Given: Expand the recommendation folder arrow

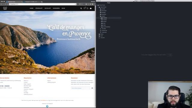Looking at the screenshot, I should 100,27.
